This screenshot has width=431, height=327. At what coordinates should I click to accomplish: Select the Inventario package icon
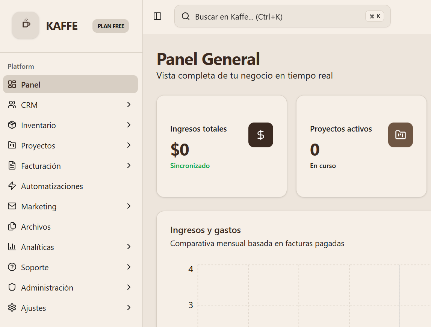12,125
